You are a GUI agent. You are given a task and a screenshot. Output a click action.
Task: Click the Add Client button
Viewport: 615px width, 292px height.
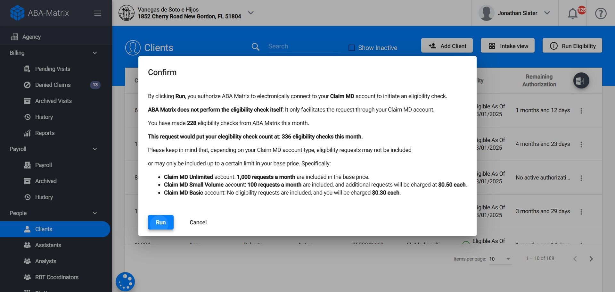coord(447,46)
